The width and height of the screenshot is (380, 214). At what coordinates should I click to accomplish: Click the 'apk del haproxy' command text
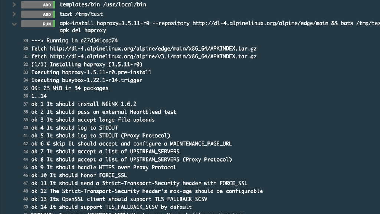(83, 30)
